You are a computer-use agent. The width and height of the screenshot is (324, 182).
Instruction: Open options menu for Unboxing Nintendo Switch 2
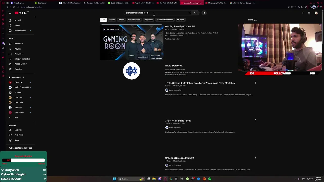coord(255,158)
